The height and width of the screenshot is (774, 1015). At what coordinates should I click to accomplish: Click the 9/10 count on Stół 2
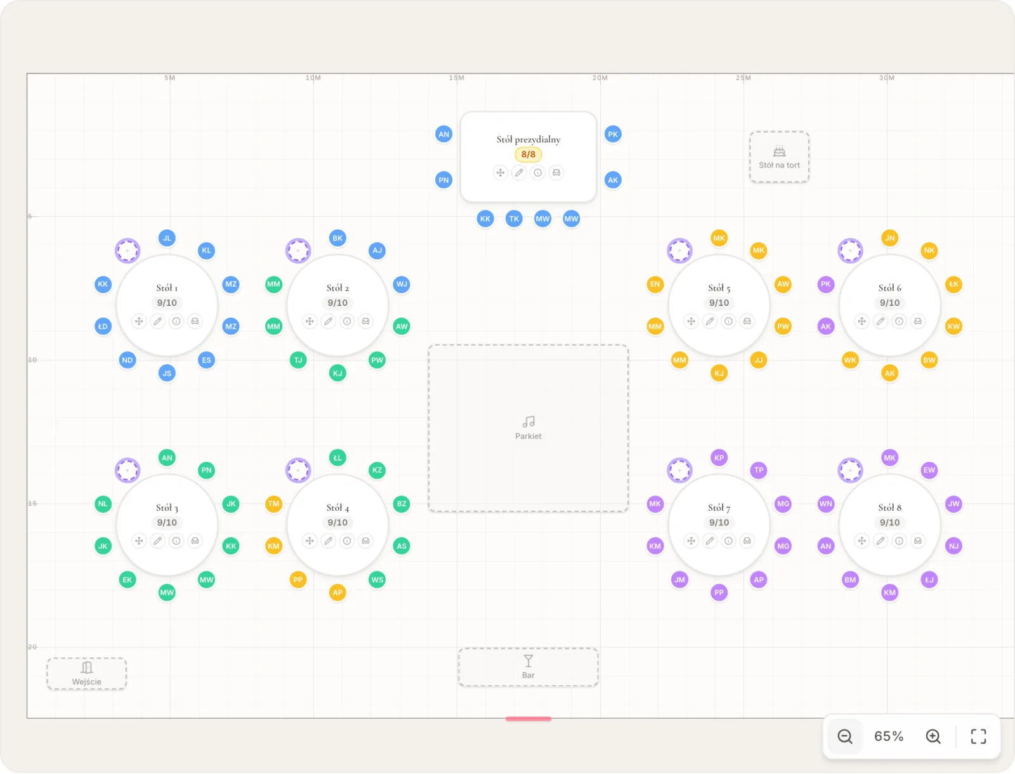click(x=337, y=303)
